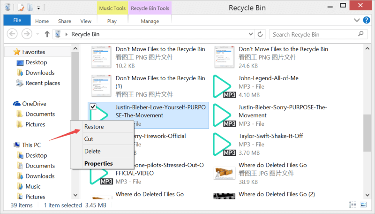Choose Delete from the context menu
375x214 pixels.
pos(102,151)
